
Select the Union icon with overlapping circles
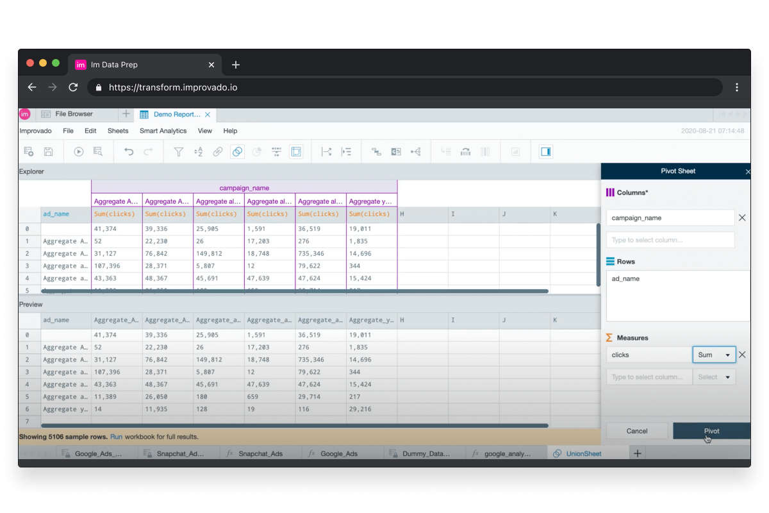236,151
